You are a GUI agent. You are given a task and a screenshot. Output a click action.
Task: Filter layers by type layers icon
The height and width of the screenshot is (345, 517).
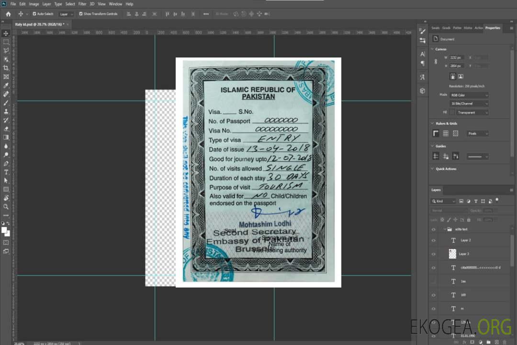pyautogui.click(x=476, y=201)
